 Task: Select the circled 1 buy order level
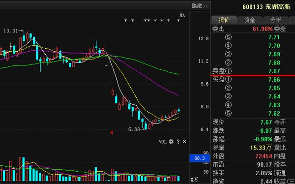[228, 80]
